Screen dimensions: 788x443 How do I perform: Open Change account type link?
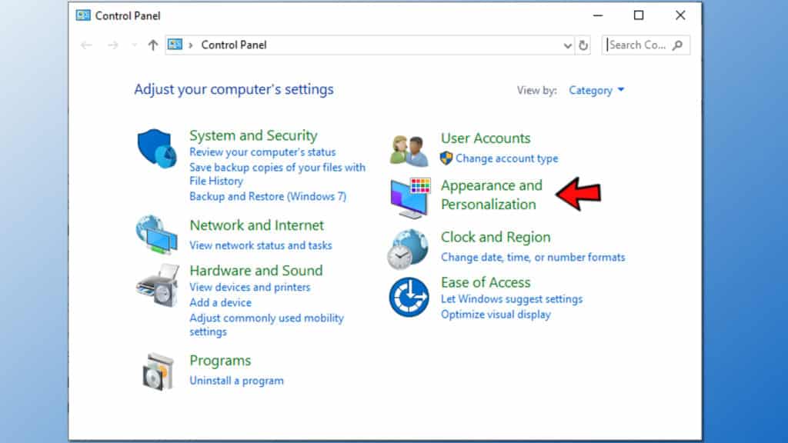tap(506, 158)
